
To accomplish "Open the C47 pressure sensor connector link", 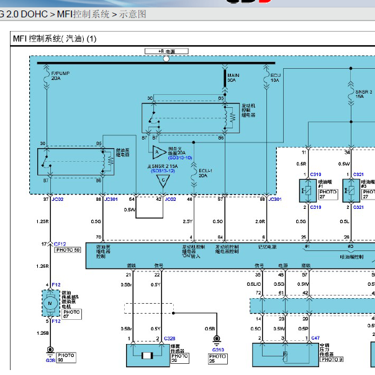I will pos(315,338).
